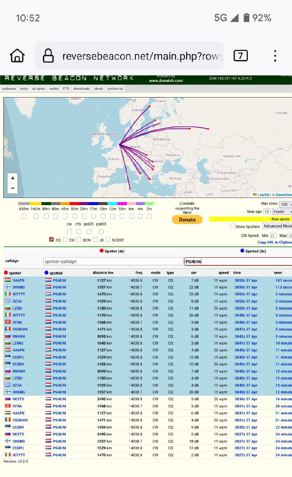Screen dimensions: 292x477
Task: Sort by snr column header
Action: pyautogui.click(x=194, y=272)
